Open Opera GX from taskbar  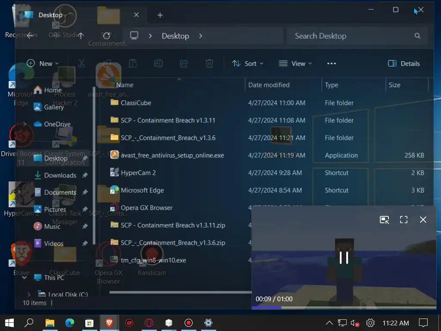click(149, 322)
